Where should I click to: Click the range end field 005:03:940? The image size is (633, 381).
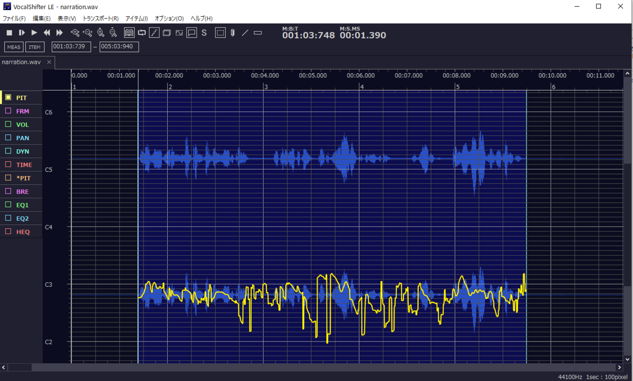(119, 46)
